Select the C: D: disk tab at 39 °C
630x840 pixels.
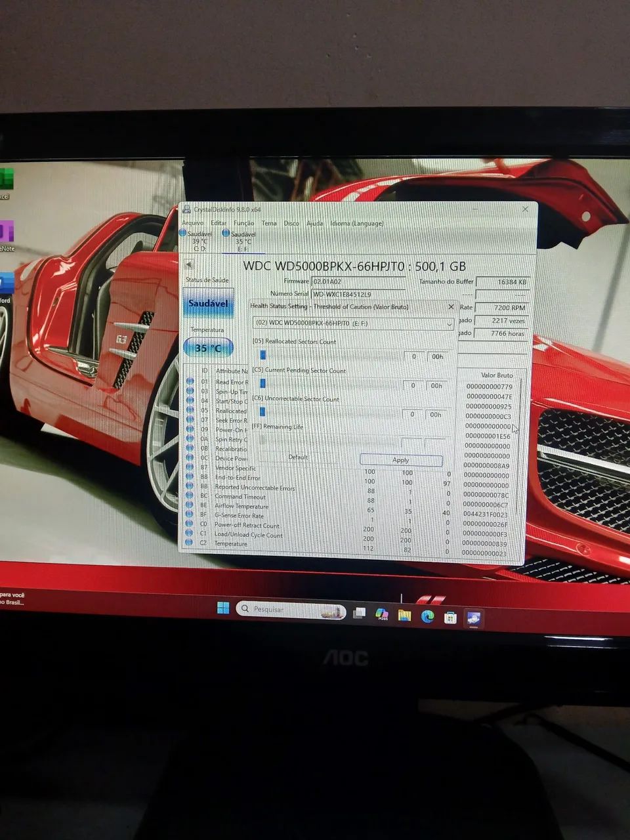click(x=198, y=241)
